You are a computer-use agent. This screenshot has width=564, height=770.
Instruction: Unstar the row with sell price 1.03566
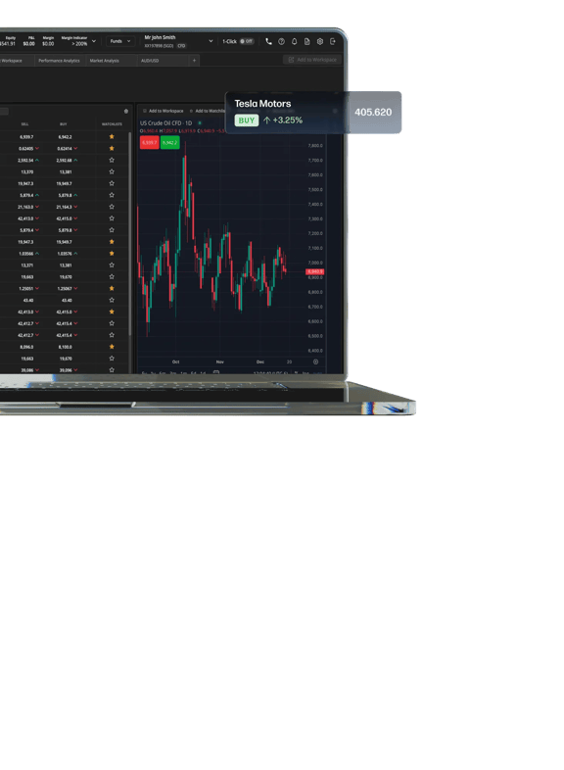point(112,254)
